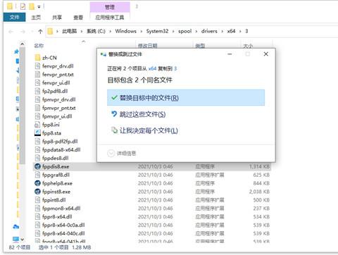Select fppr8-x64.dll file name
The image size is (338, 255).
click(x=57, y=217)
